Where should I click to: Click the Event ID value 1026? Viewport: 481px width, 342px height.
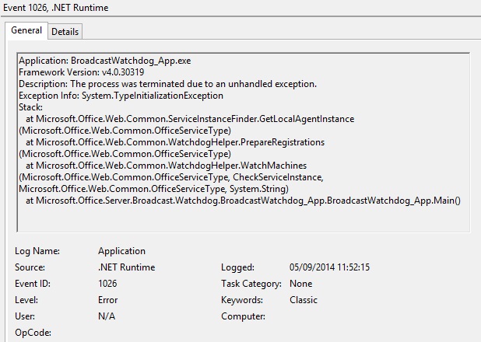point(107,284)
